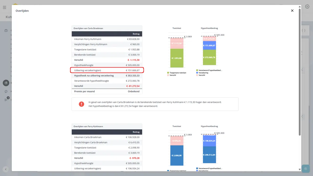Click the € 83.828,00 income value
The height and width of the screenshot is (176, 313).
pos(133,39)
